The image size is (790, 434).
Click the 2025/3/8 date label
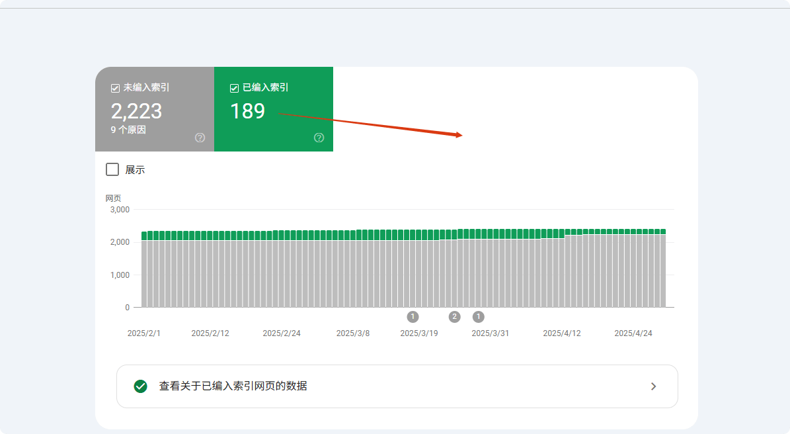pos(352,333)
